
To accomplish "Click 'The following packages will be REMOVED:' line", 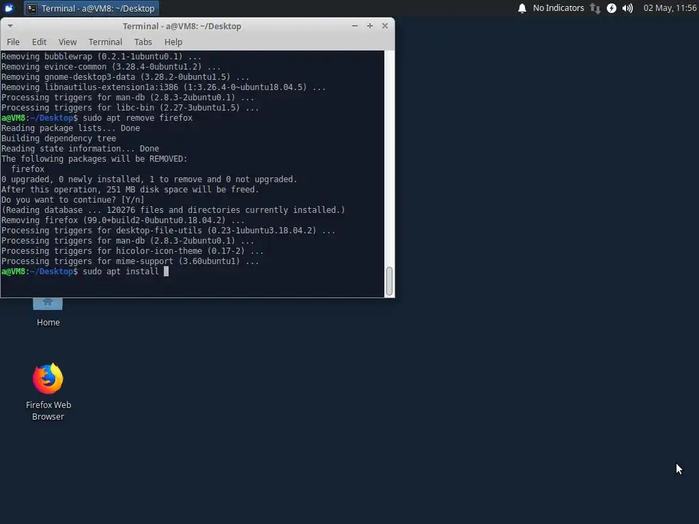I will click(x=94, y=158).
